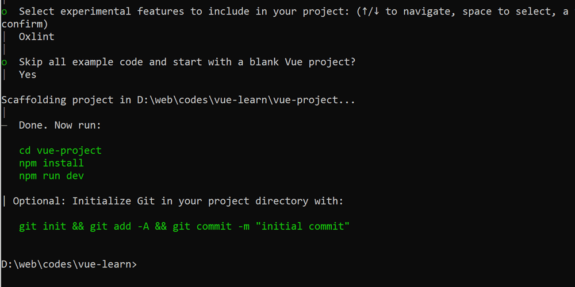The width and height of the screenshot is (575, 287).
Task: Click the "Yes" answer under the skip prompt
Action: coord(28,75)
